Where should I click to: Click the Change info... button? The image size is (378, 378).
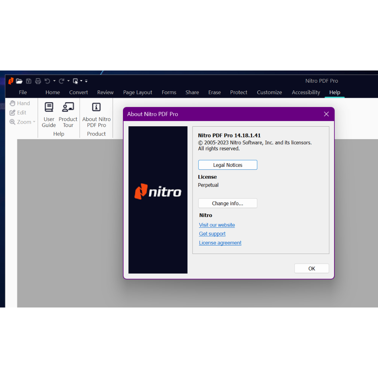(227, 203)
